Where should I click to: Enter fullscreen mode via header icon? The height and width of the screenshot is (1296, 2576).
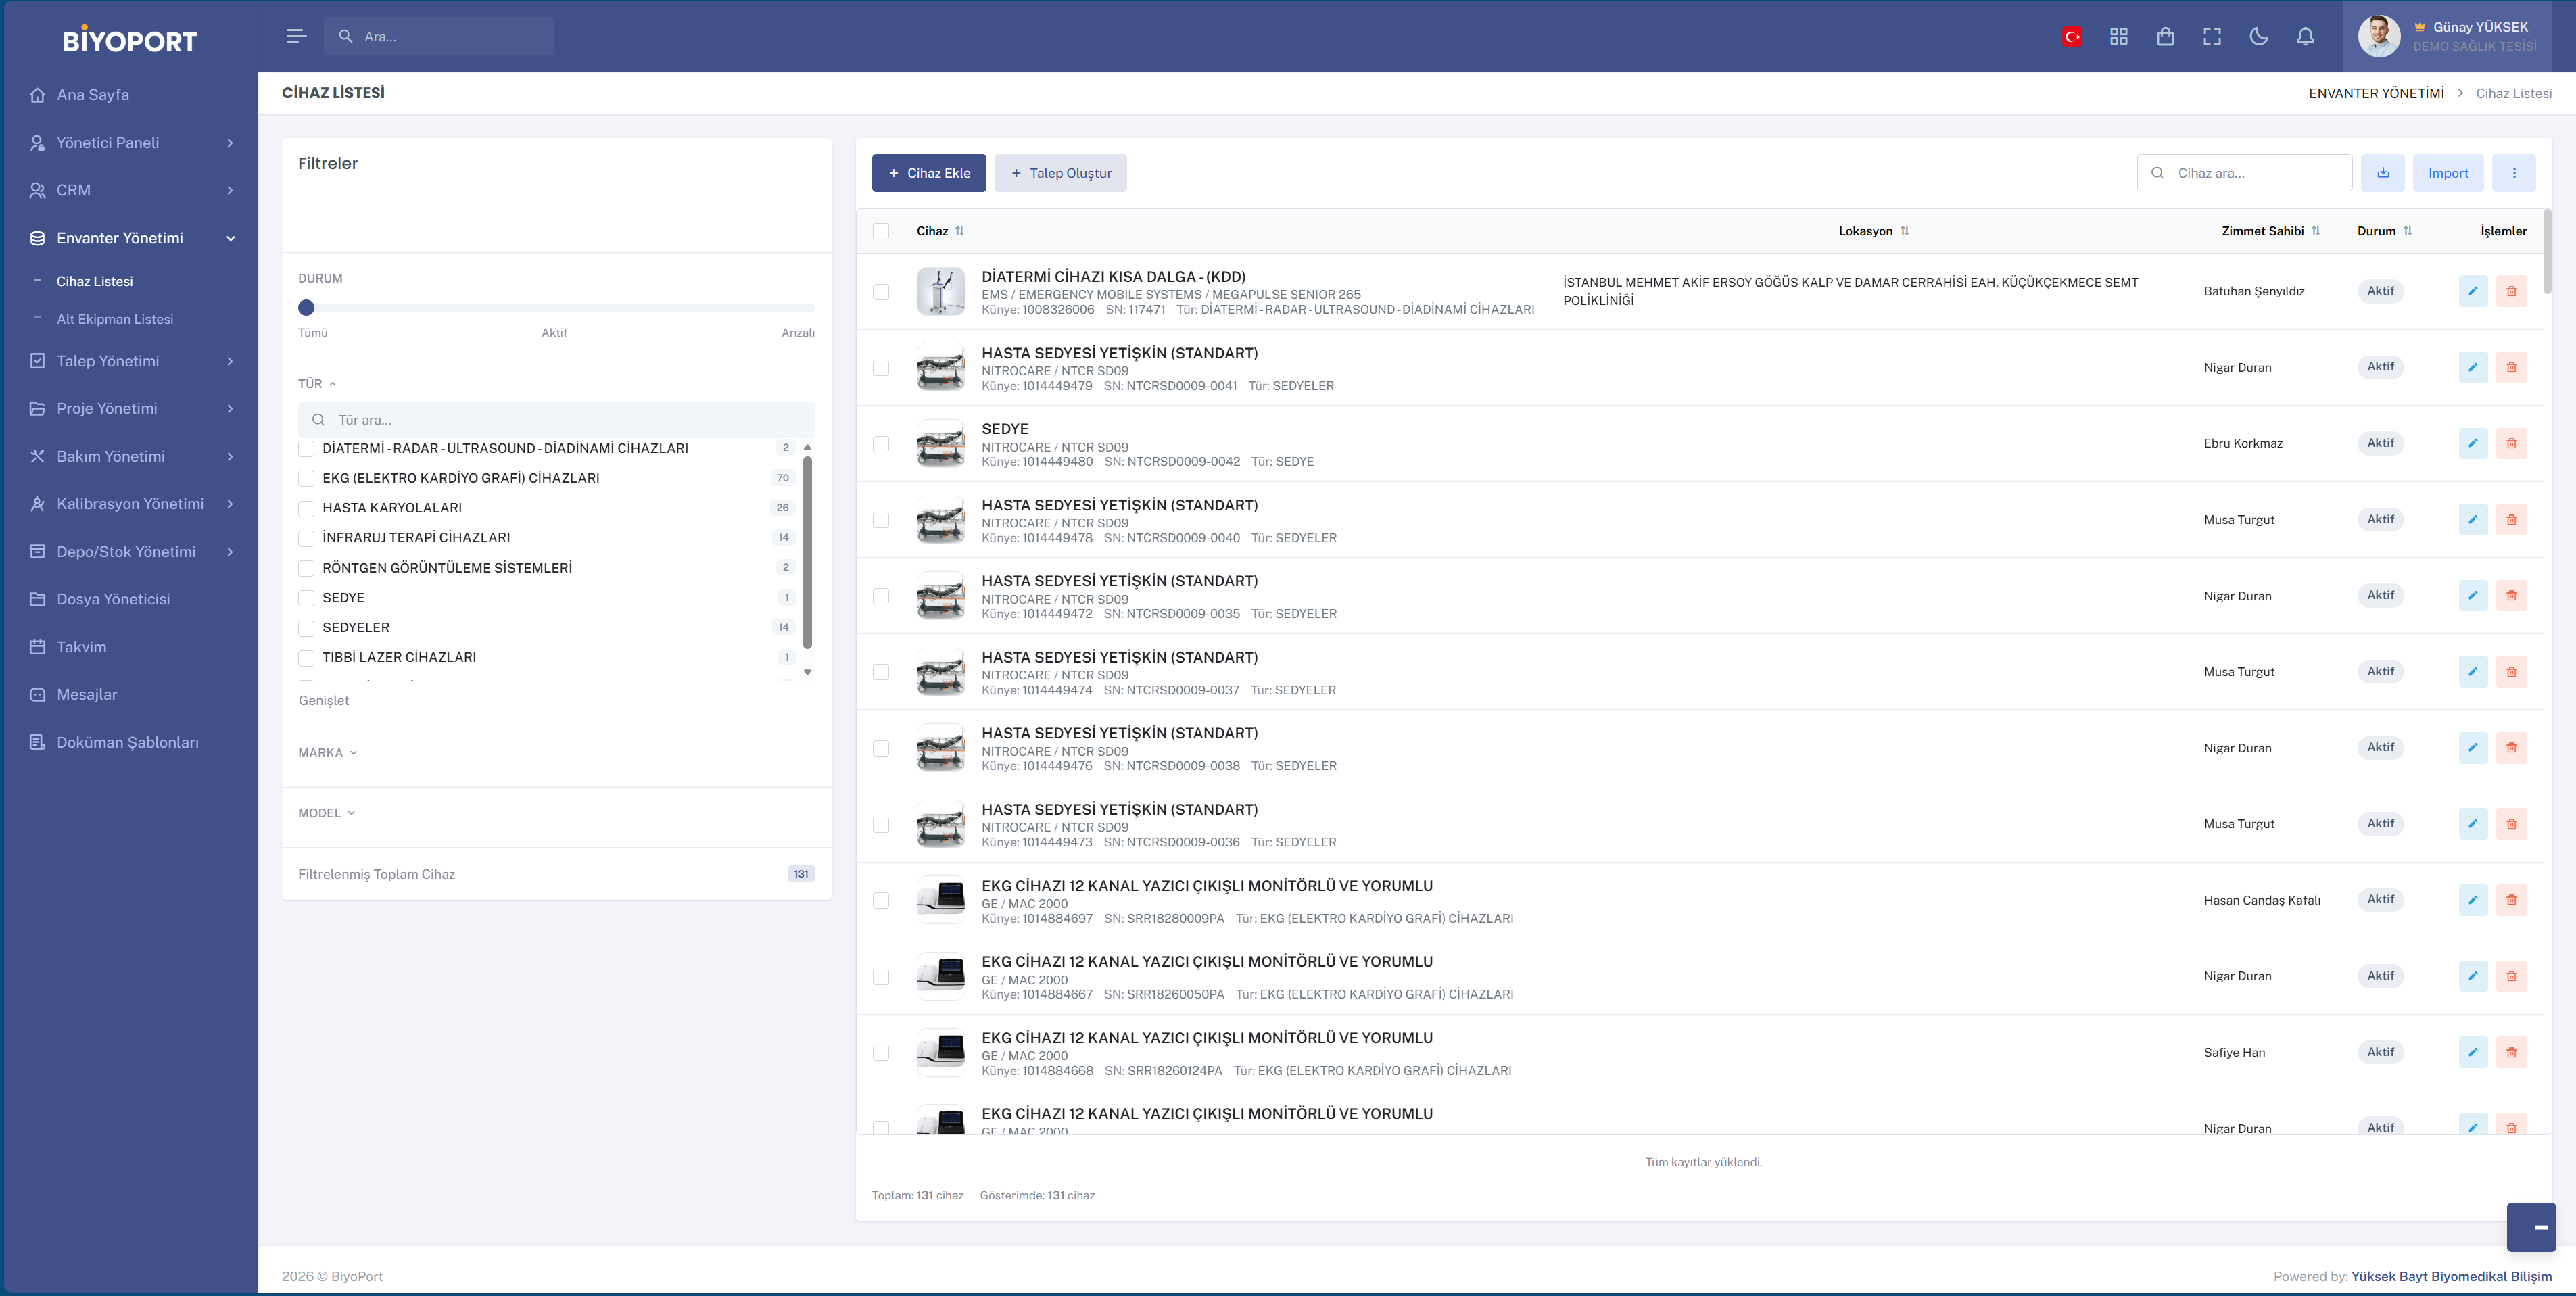click(2212, 37)
